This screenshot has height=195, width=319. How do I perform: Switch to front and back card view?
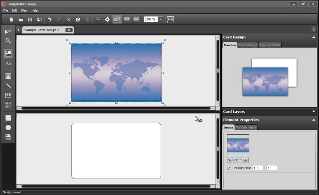[x=117, y=19]
